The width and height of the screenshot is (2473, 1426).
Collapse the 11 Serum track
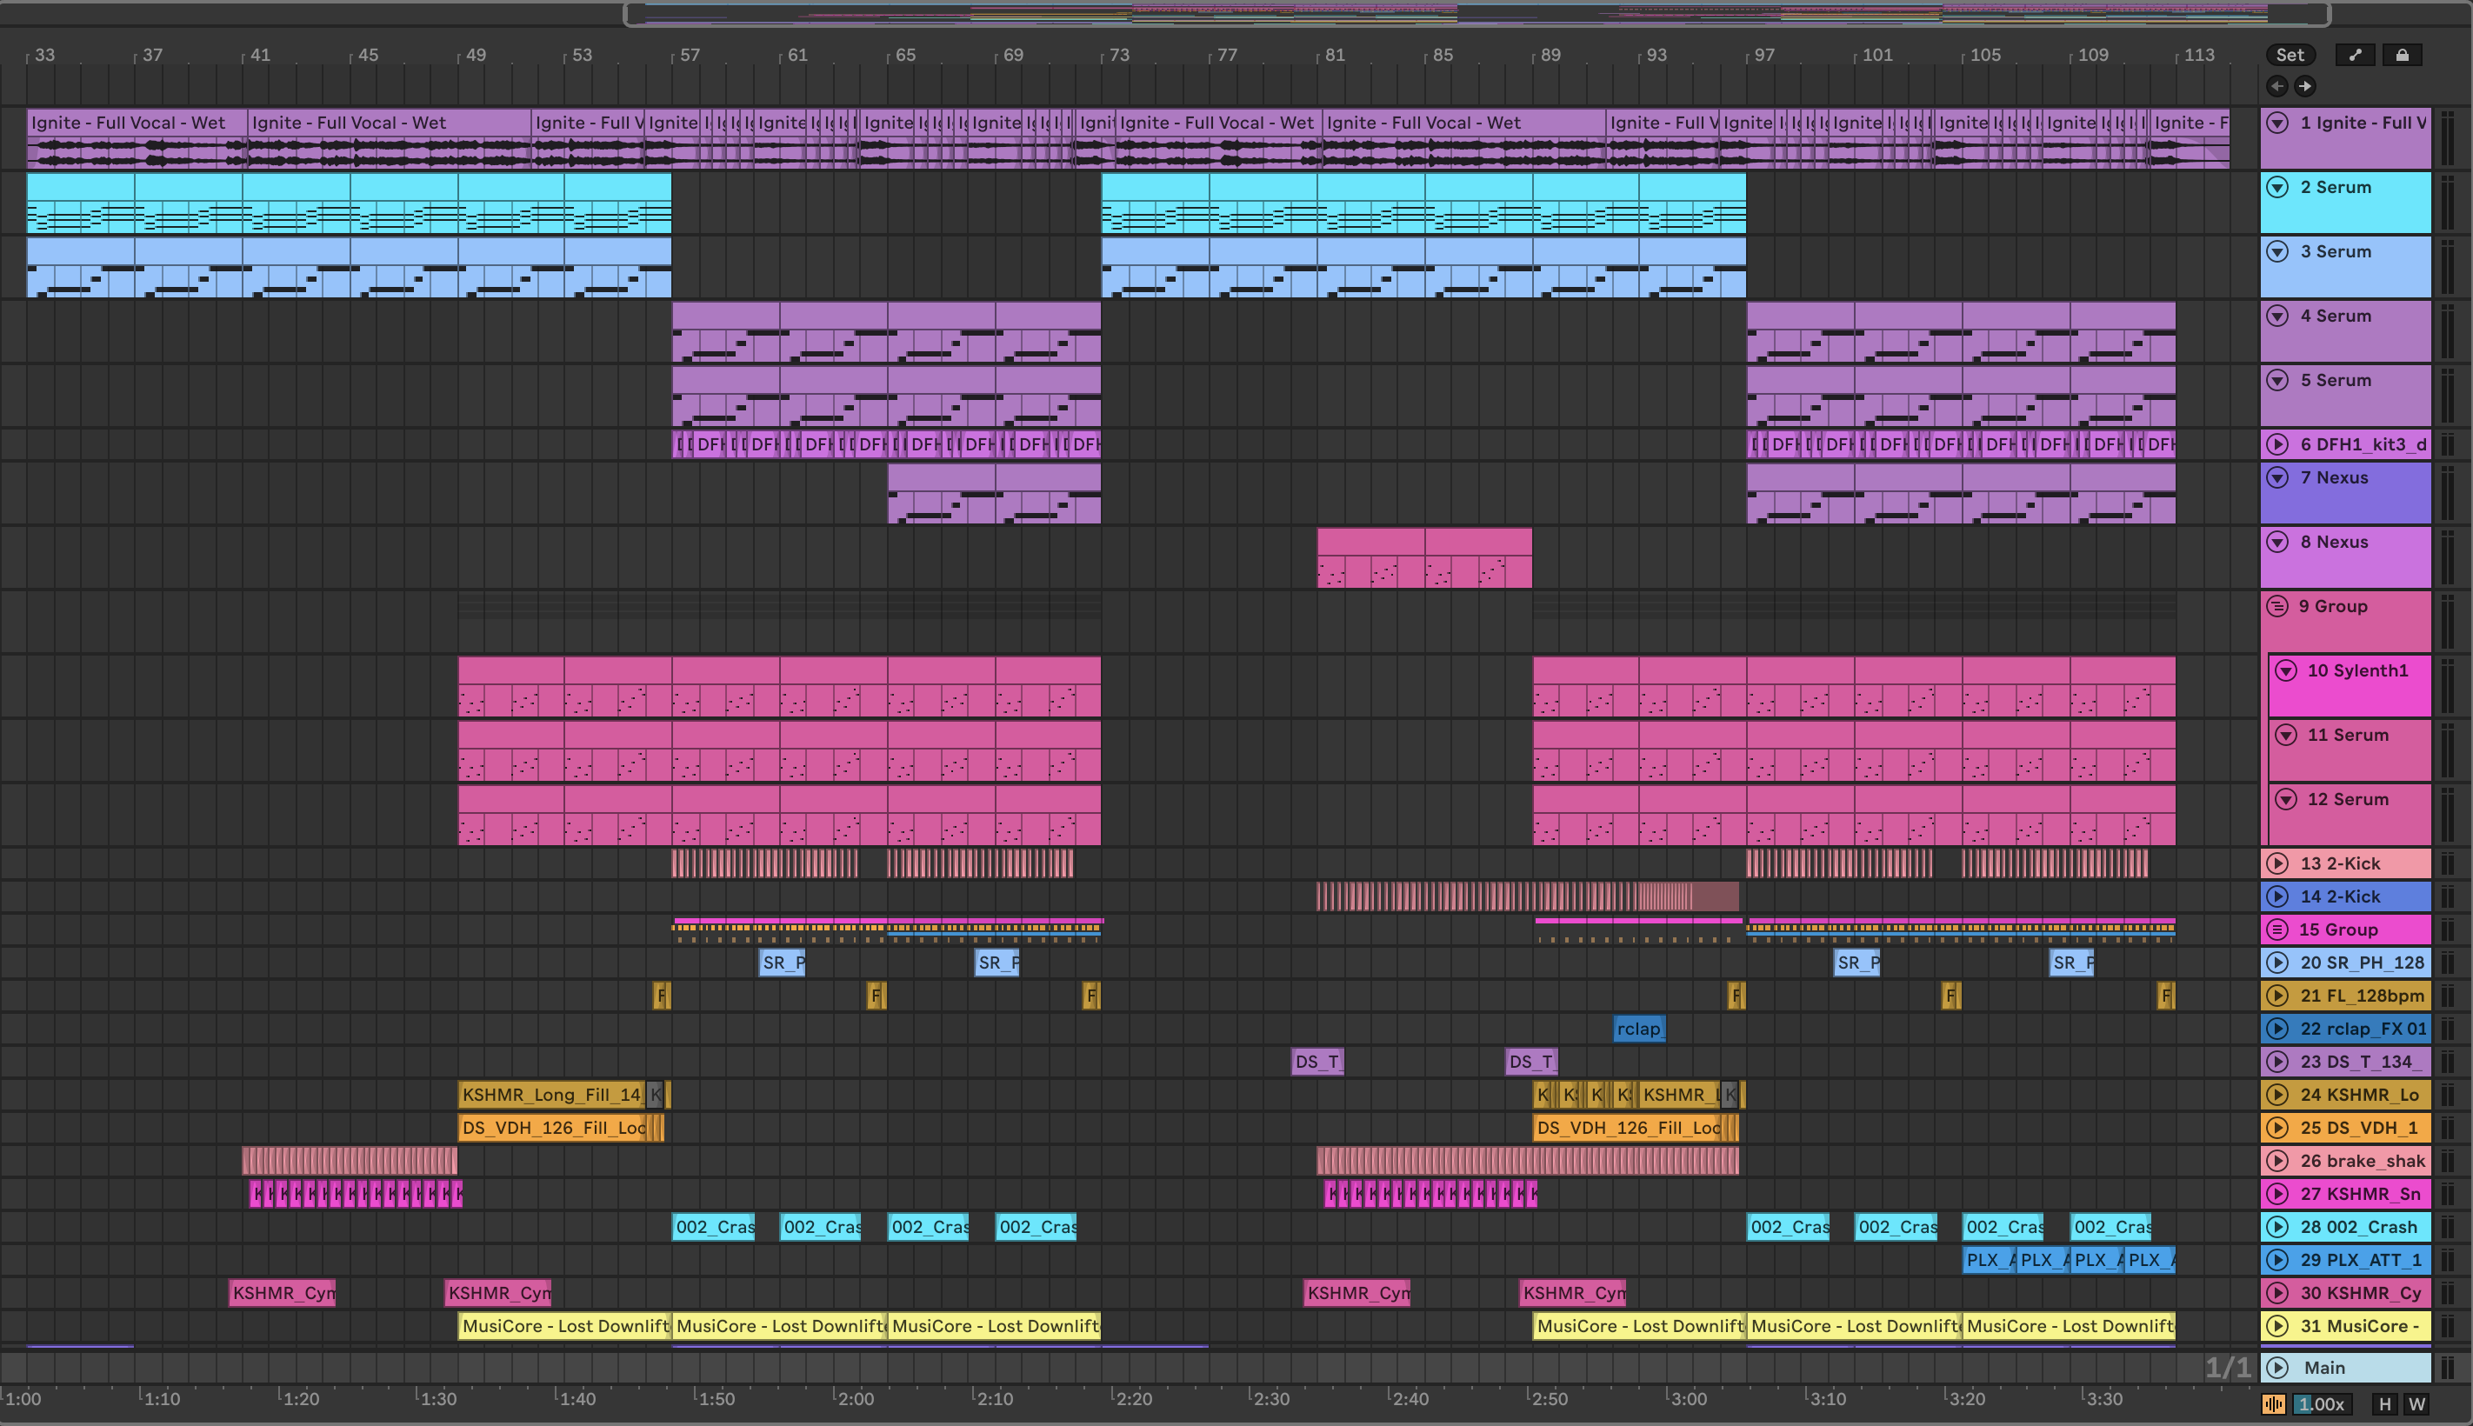click(2286, 735)
